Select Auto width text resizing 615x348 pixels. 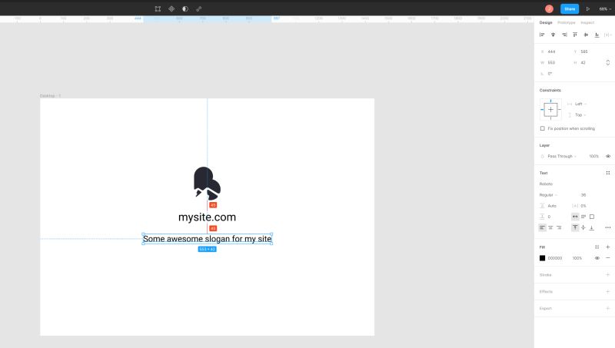(575, 217)
